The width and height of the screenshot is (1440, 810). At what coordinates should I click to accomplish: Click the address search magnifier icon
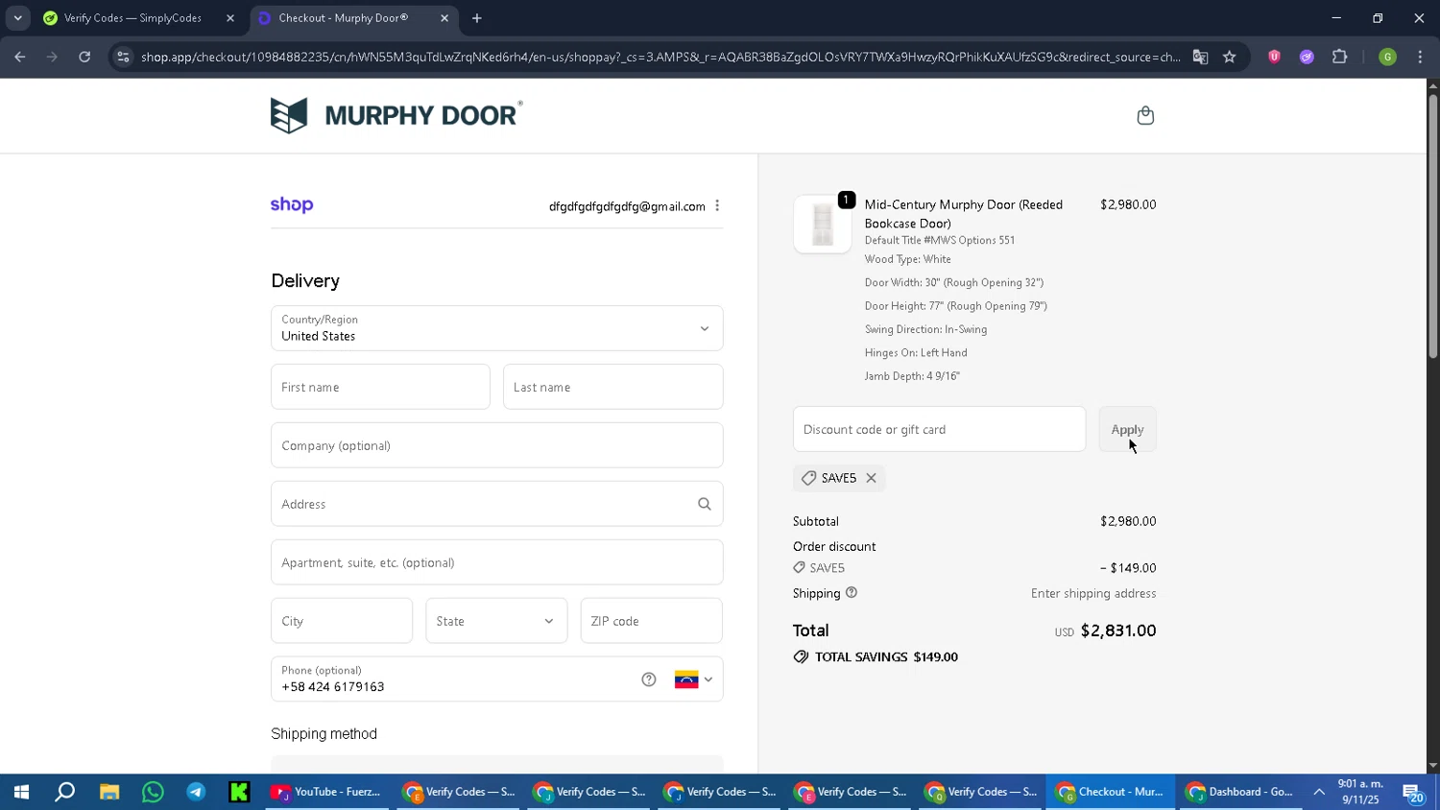[705, 504]
